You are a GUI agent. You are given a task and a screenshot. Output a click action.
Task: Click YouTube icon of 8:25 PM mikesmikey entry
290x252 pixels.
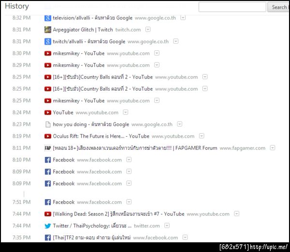pyautogui.click(x=48, y=101)
